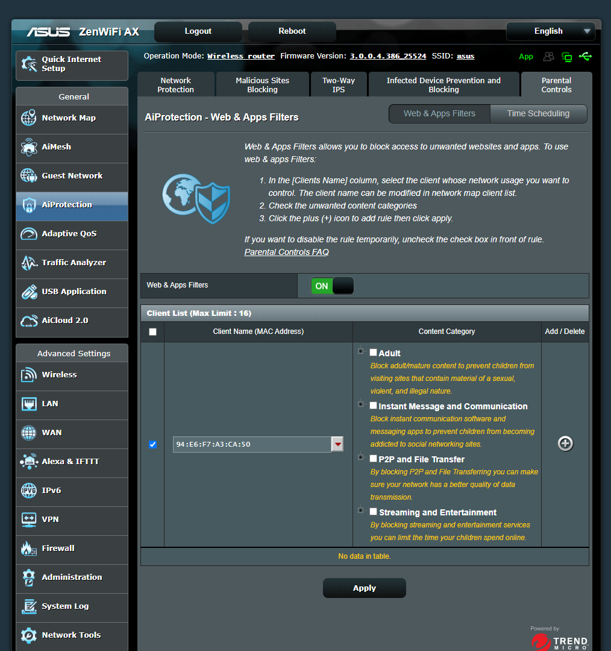
Task: Click the Network Tools gear icon
Action: [29, 635]
